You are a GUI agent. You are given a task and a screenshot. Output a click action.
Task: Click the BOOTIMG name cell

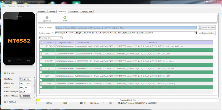[50, 61]
